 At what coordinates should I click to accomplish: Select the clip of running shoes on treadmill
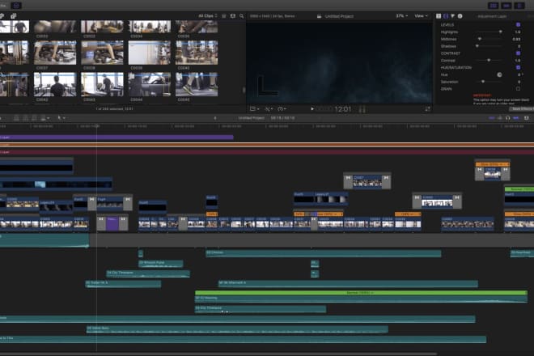(x=197, y=84)
